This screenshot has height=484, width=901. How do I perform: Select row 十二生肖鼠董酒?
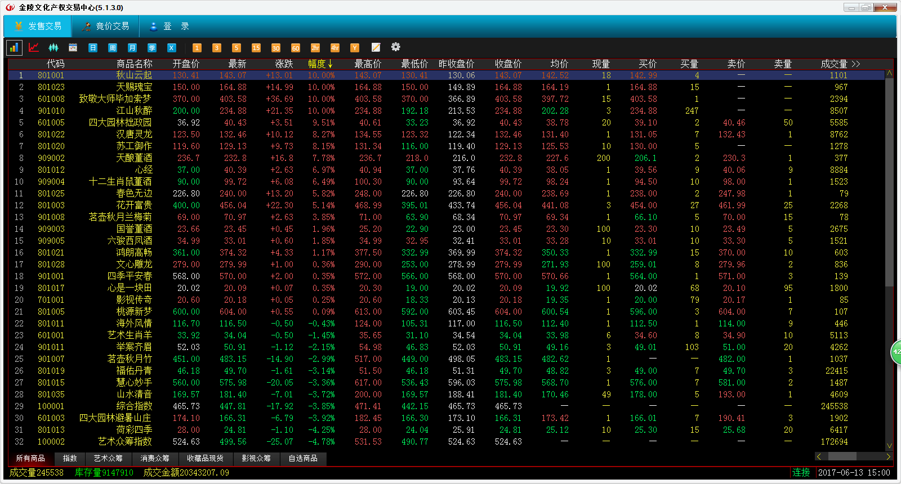click(x=446, y=182)
